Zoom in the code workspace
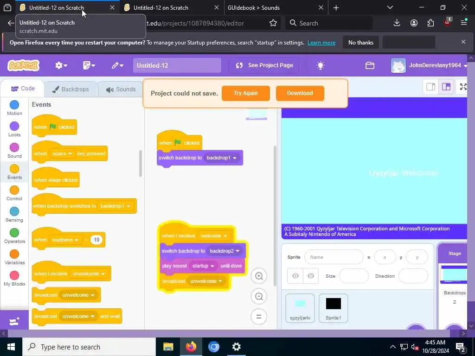This screenshot has width=475, height=356. [x=259, y=276]
